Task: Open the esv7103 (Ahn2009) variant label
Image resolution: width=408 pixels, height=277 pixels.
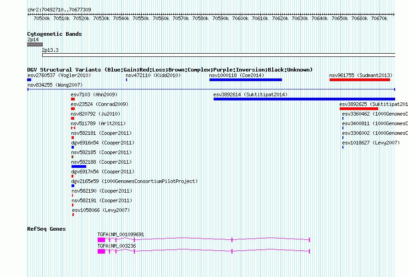Action: click(x=94, y=94)
